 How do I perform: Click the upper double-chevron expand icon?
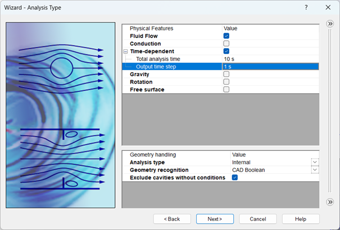tap(330, 24)
